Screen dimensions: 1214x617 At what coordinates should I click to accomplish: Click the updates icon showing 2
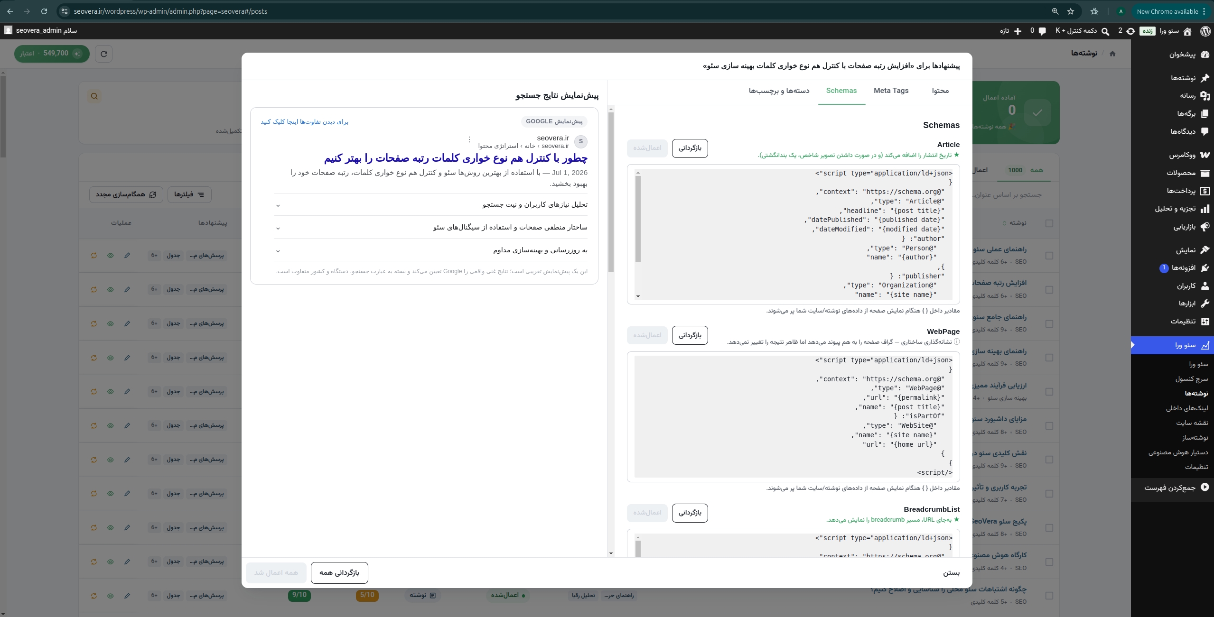pyautogui.click(x=1130, y=31)
